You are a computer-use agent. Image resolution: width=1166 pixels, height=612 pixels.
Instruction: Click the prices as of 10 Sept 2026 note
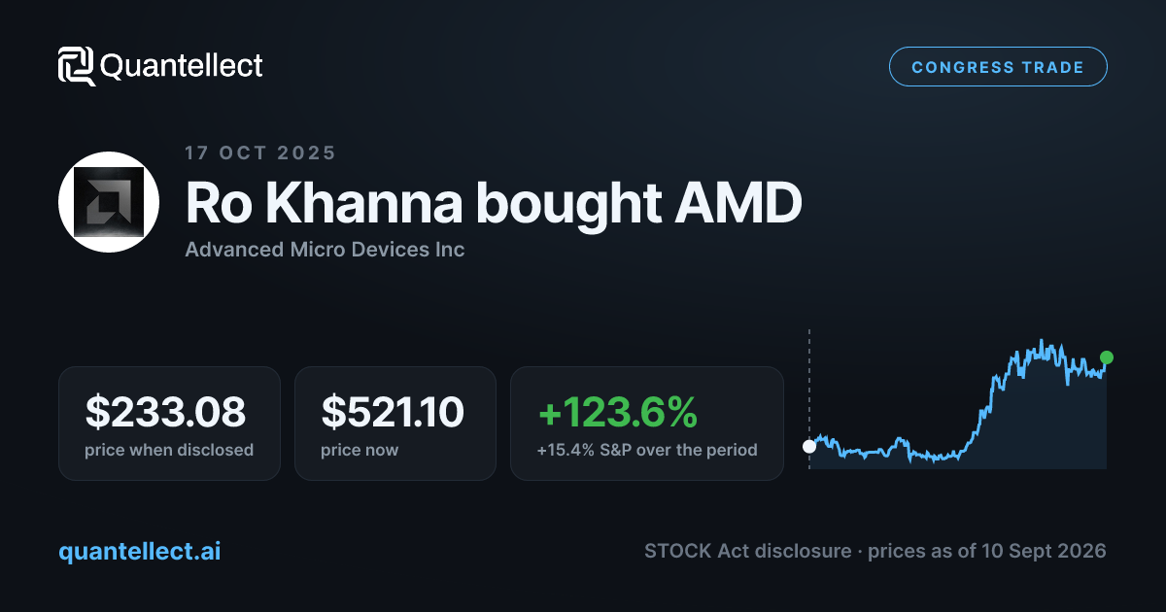(986, 552)
